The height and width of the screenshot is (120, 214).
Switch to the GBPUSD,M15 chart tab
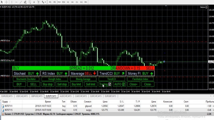click(x=37, y=96)
